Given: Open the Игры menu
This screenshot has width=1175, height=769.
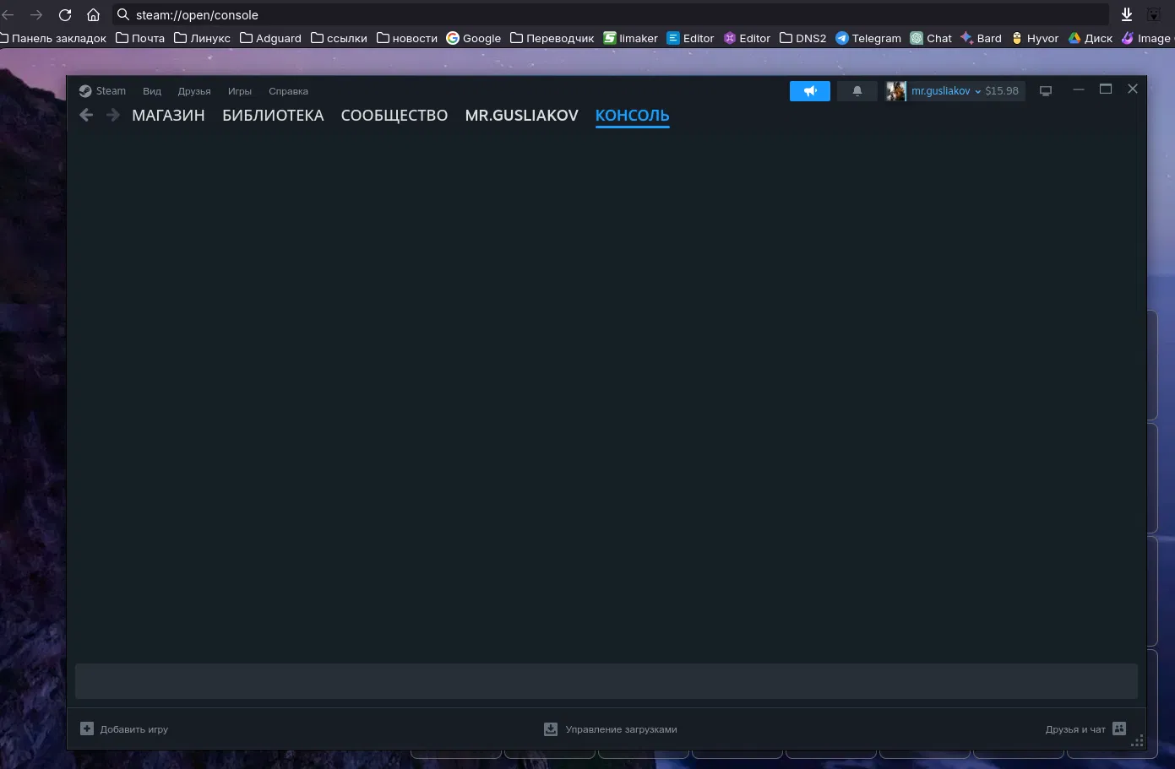Looking at the screenshot, I should tap(240, 91).
